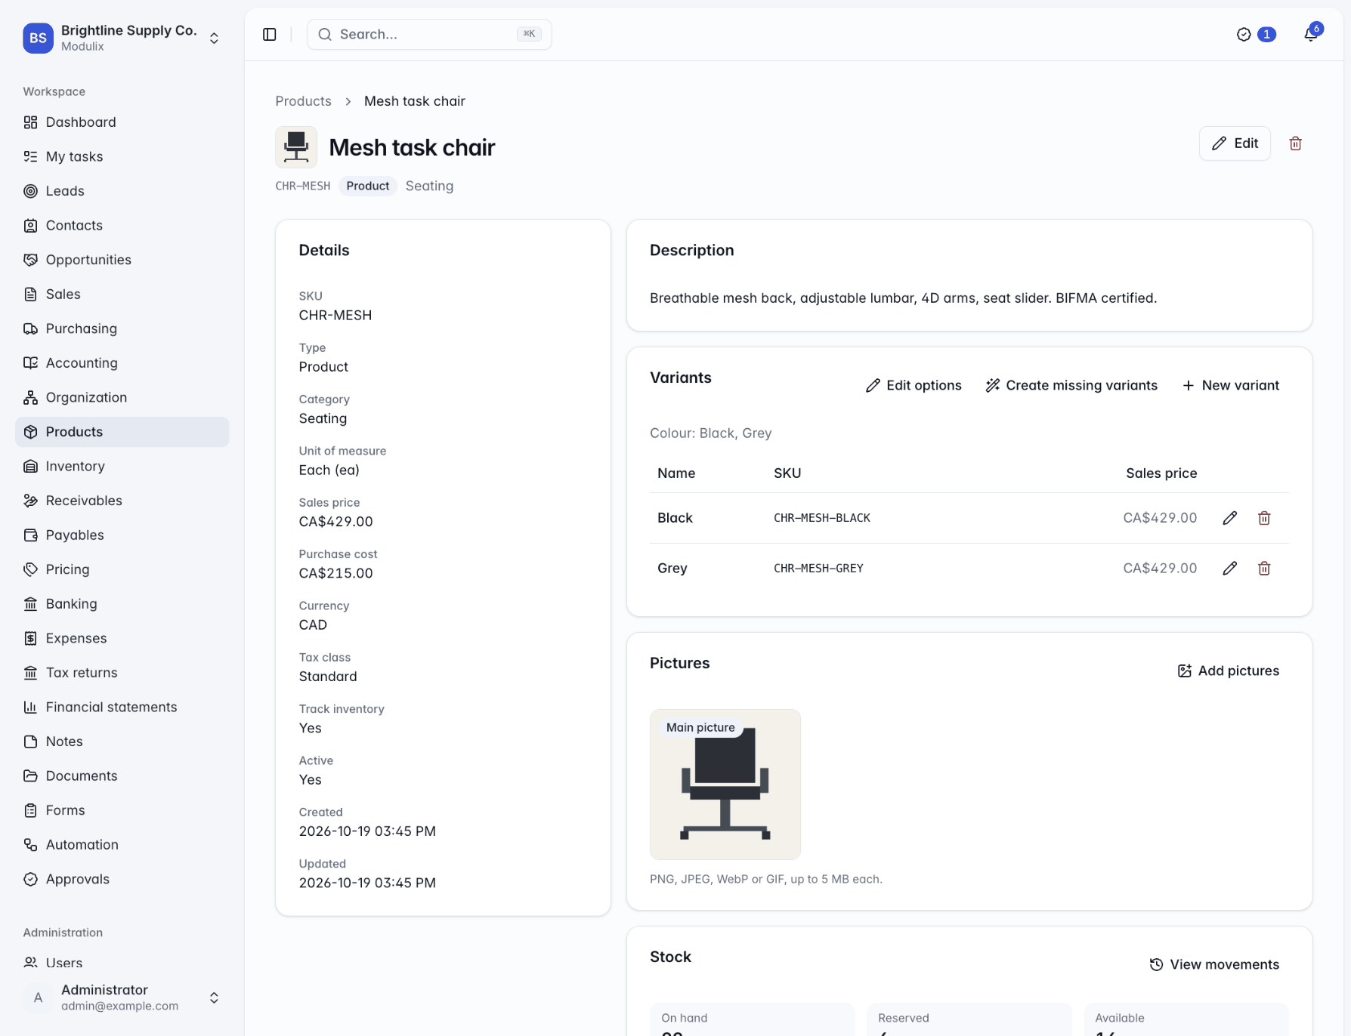
Task: Edit the Grey variant pencil icon
Action: pyautogui.click(x=1229, y=569)
